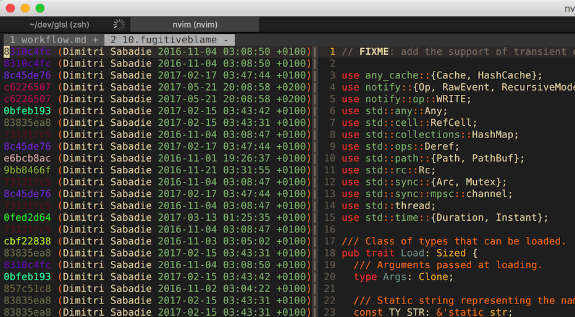Click the loading spinner on the nvim tab
The image size is (575, 317).
tap(120, 25)
